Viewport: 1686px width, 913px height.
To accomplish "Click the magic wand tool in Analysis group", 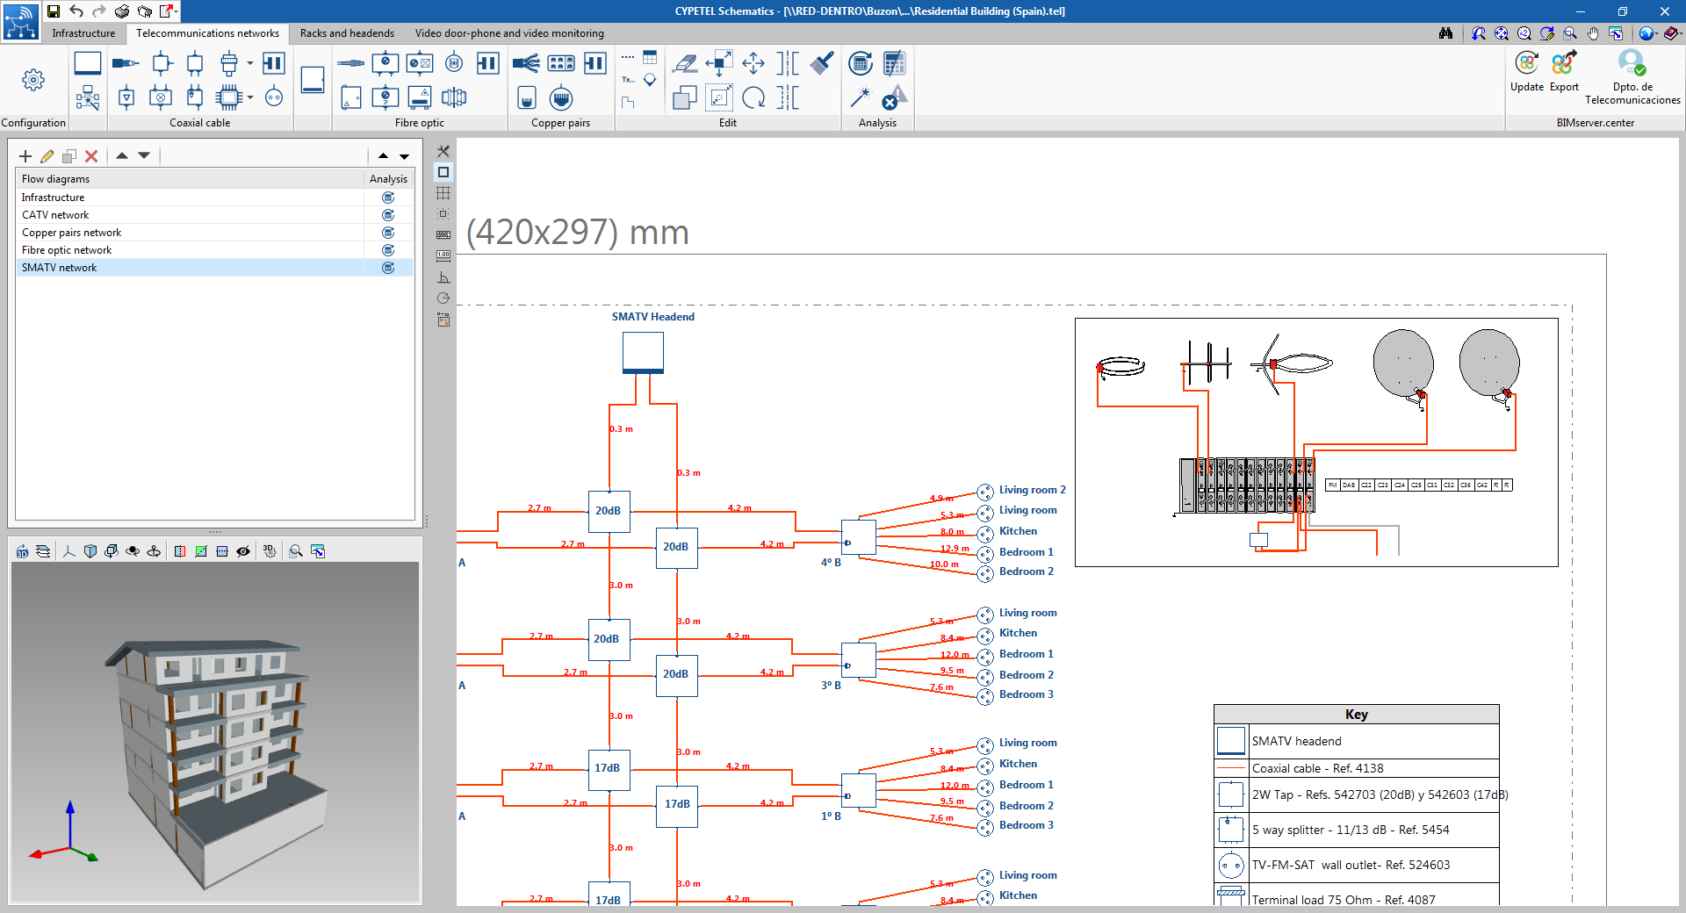I will [861, 97].
